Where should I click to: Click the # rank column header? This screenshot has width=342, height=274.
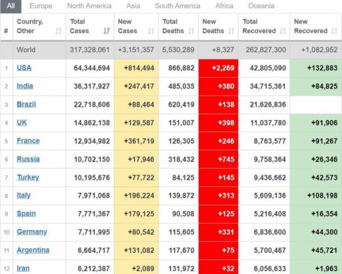tap(6, 27)
